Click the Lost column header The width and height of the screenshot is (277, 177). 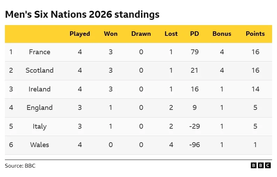click(171, 34)
